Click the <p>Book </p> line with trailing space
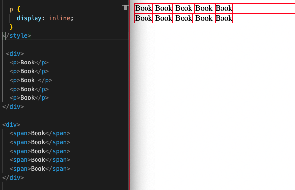This screenshot has width=295, height=190. click(x=31, y=80)
